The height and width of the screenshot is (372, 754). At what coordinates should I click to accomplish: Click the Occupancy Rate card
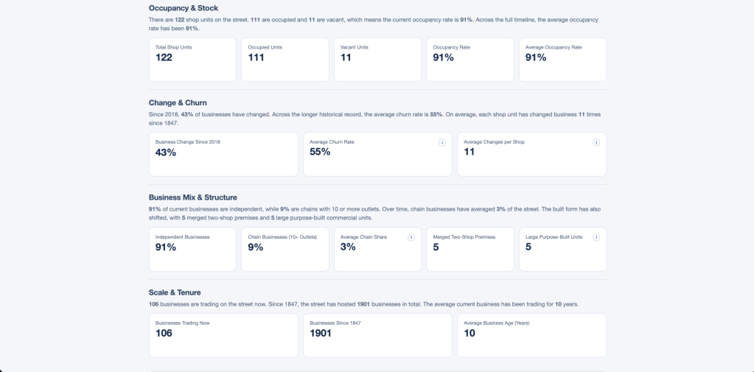(470, 60)
